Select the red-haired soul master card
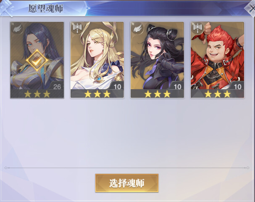Viewport: 255px width, 202px height. [217, 60]
